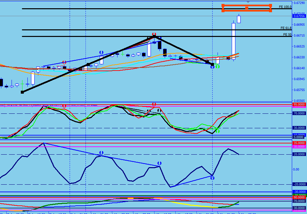Select the trend line anchor at swing low start
This screenshot has width=307, height=214.
(x=22, y=92)
